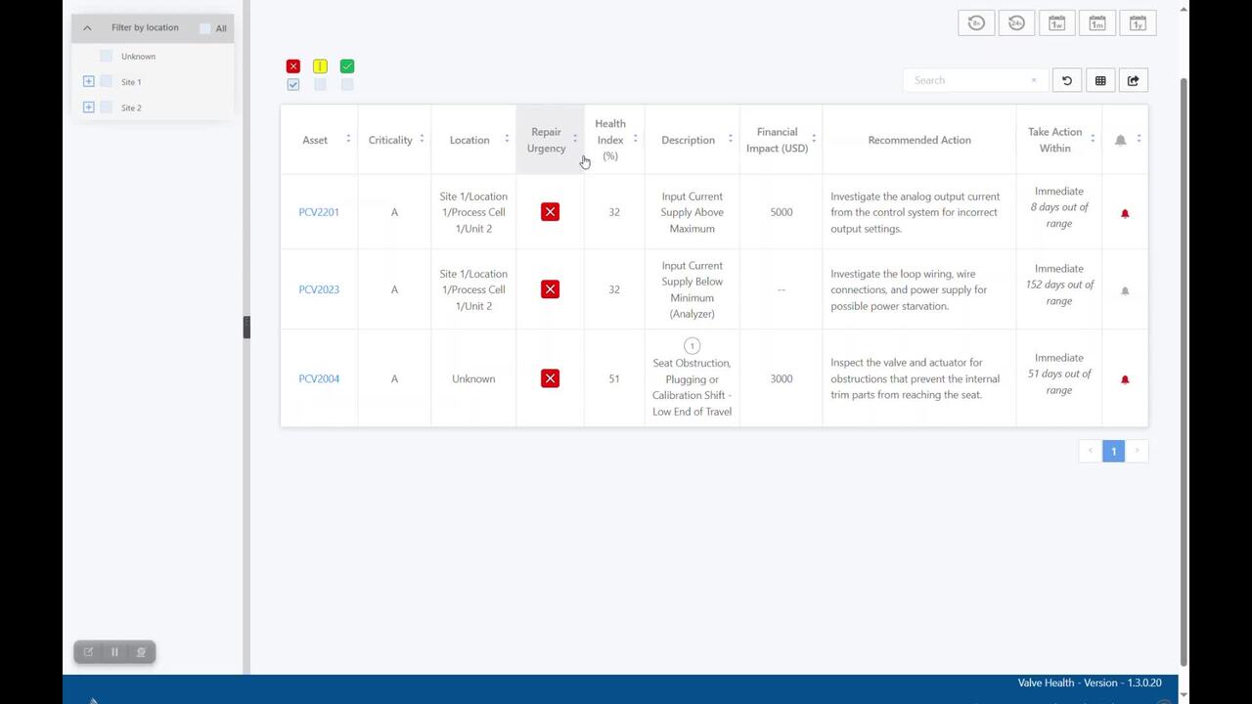This screenshot has width=1252, height=704.
Task: Expand the Site 1 location tree
Action: click(x=89, y=81)
